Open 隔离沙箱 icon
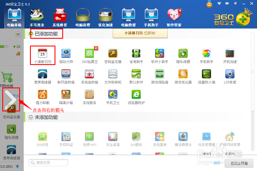Screen dimensions: 257x171 coord(66,97)
